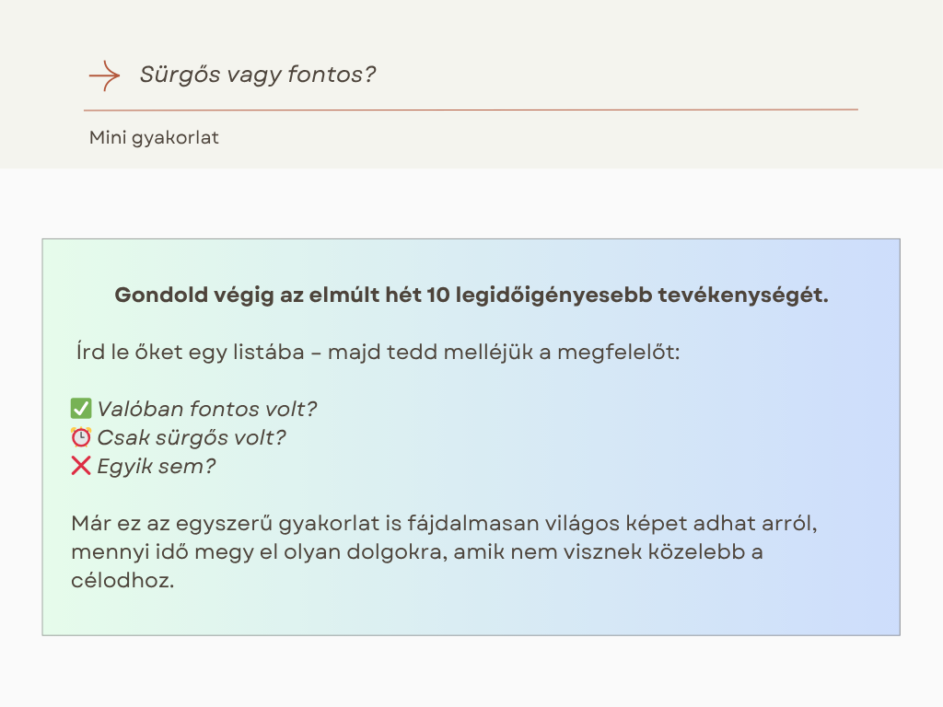Screen dimensions: 943x707
Task: Click the "Egyik sem?" text
Action: 156,466
